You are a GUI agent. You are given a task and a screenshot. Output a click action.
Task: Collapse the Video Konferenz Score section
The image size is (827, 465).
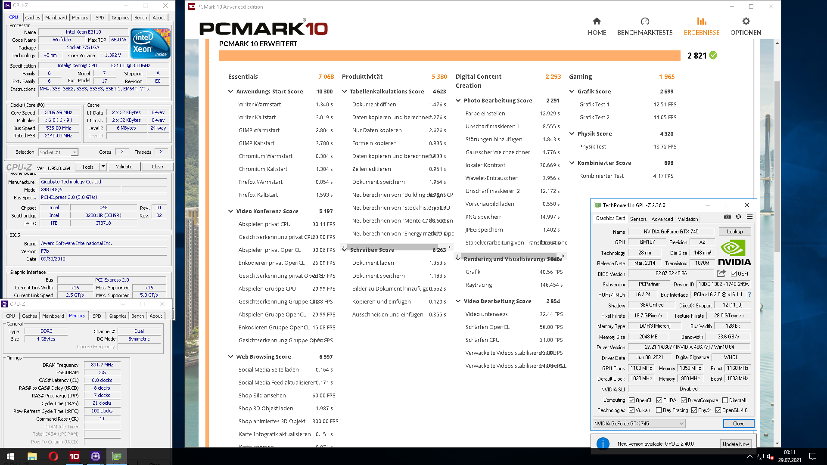[230, 211]
